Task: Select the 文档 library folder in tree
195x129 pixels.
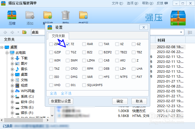Action: 24,80
